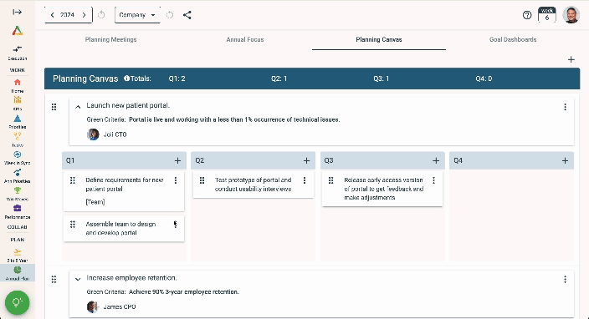This screenshot has height=319, width=589.
Task: Open the help question mark icon
Action: click(x=527, y=15)
